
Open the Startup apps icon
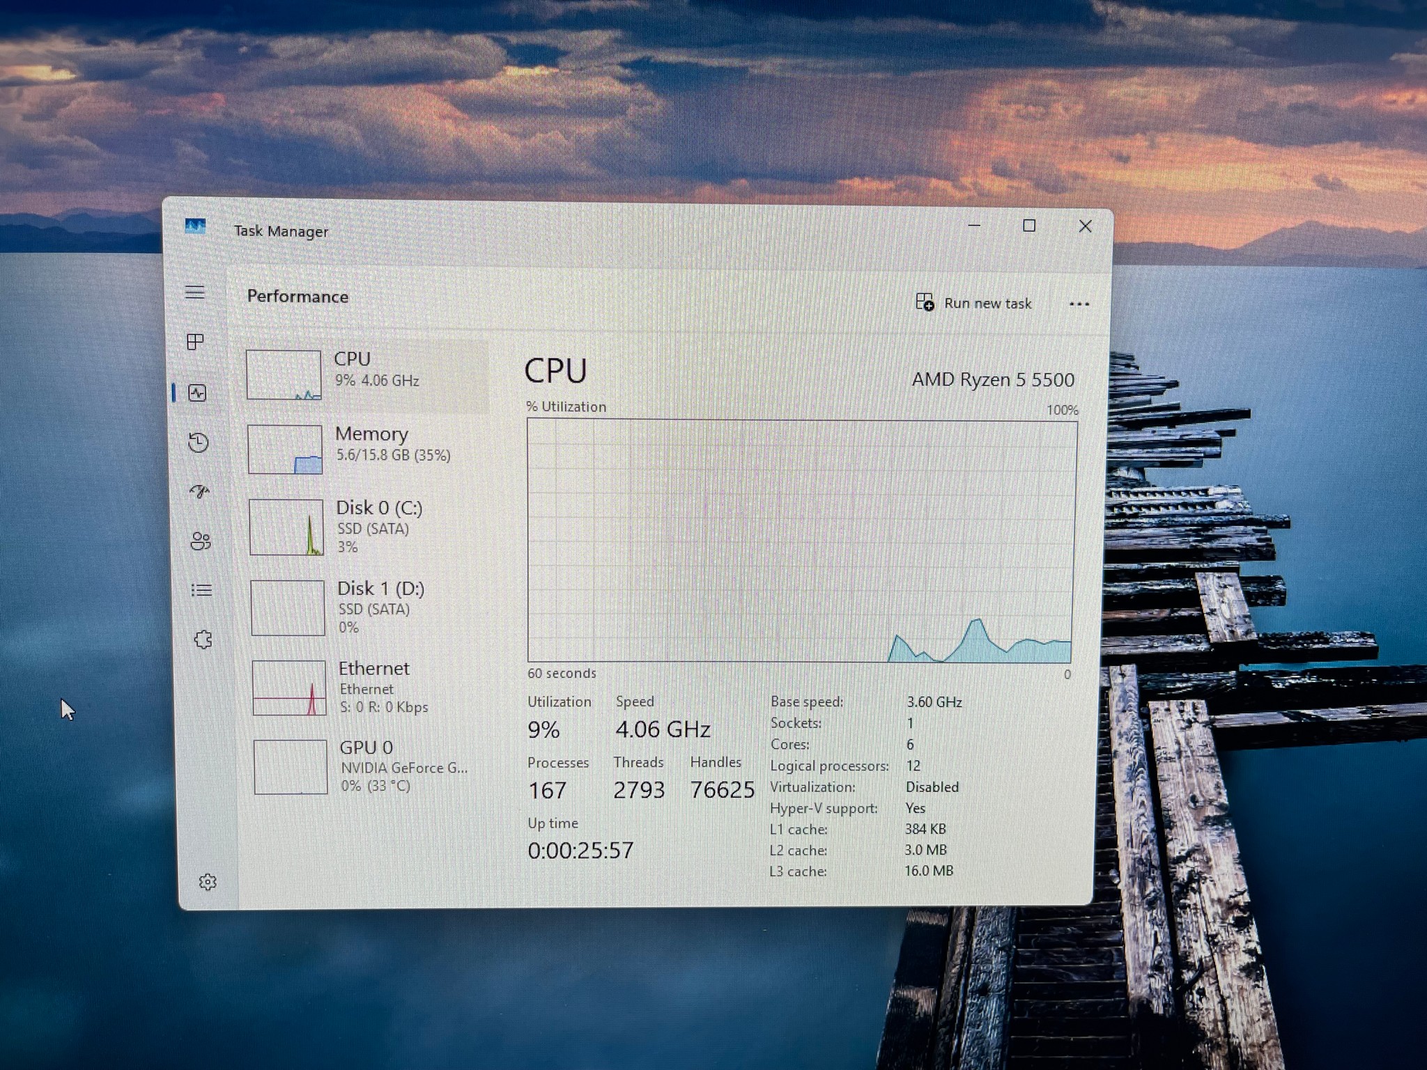200,492
